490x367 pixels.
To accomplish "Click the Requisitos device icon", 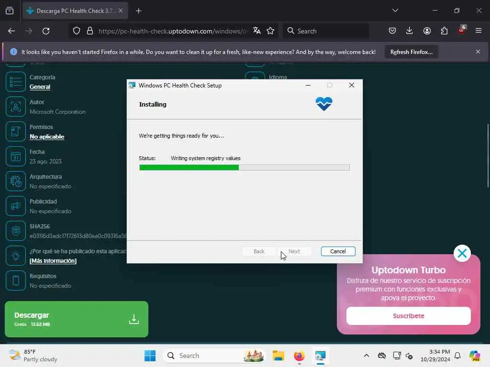I will (x=16, y=281).
